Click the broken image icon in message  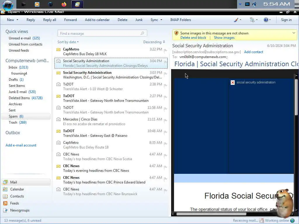pos(233,83)
